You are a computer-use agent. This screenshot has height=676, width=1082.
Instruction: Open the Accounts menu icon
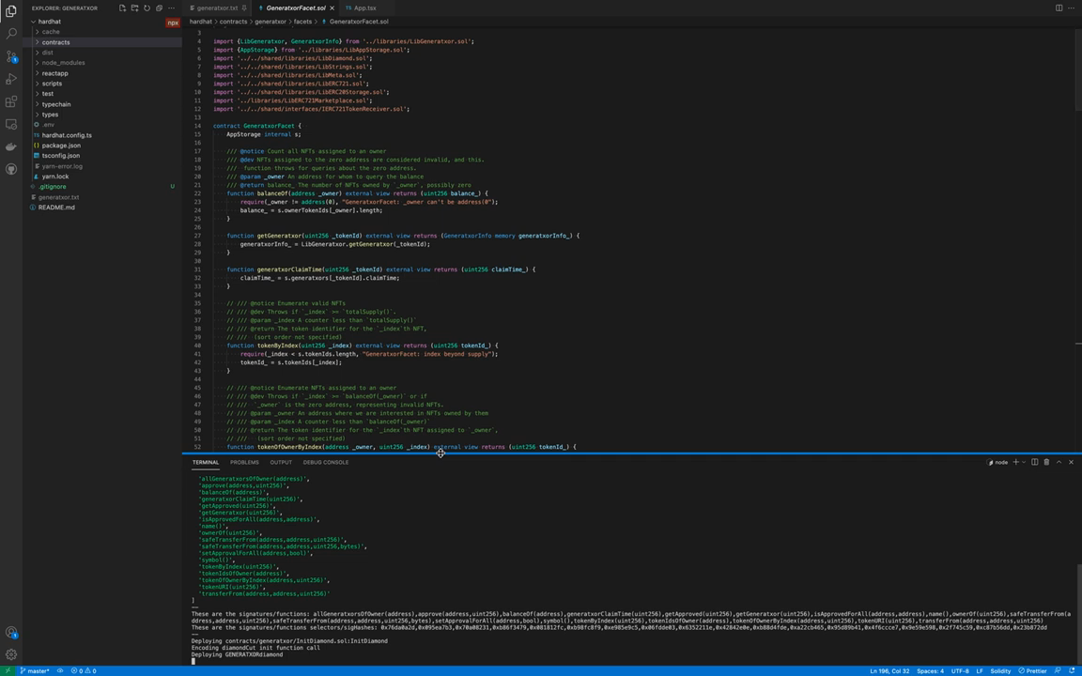[x=11, y=632]
